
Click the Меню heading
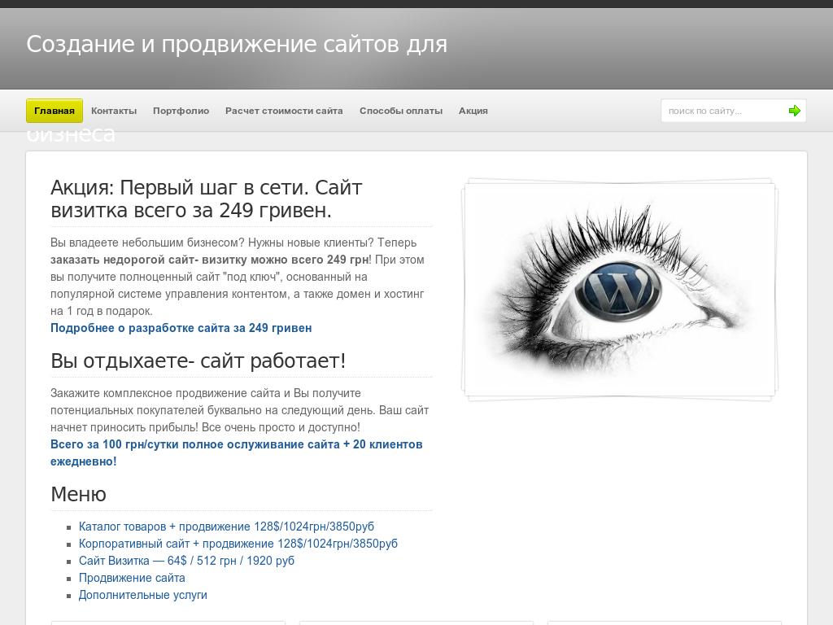79,494
